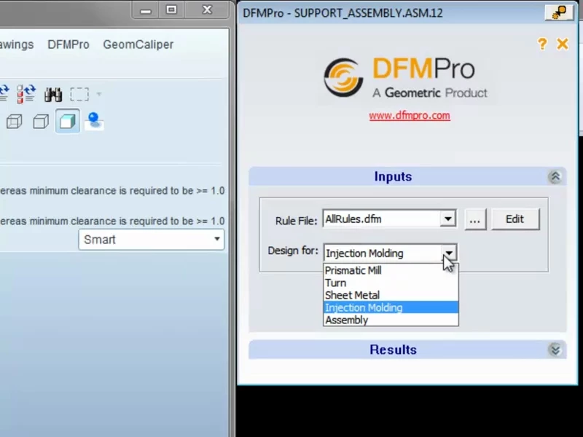
Task: Open the GeomCaliper menu
Action: (138, 44)
